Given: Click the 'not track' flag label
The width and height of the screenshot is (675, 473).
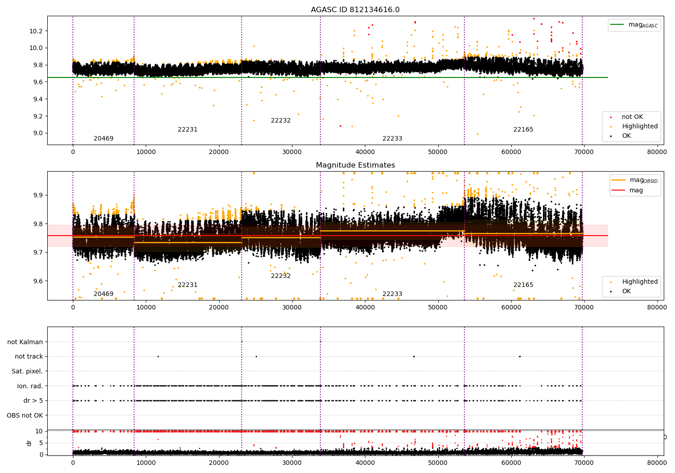Looking at the screenshot, I should pyautogui.click(x=29, y=357).
